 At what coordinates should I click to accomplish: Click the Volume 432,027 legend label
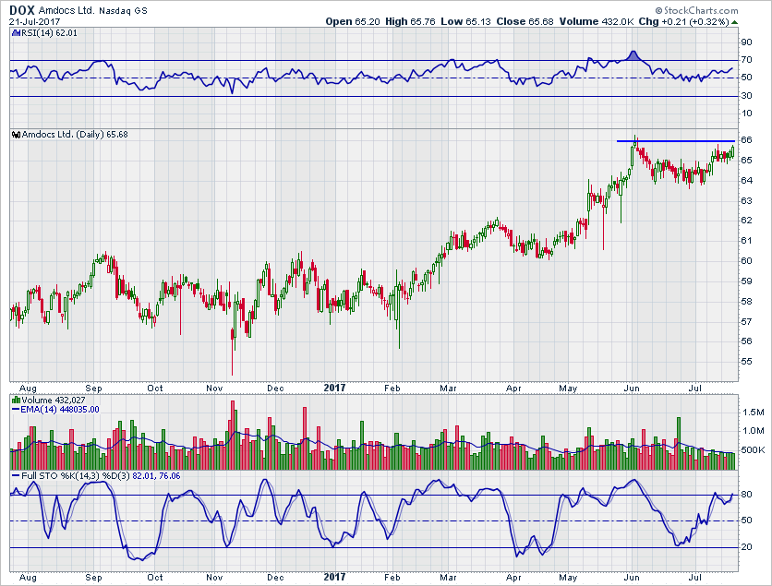click(54, 400)
